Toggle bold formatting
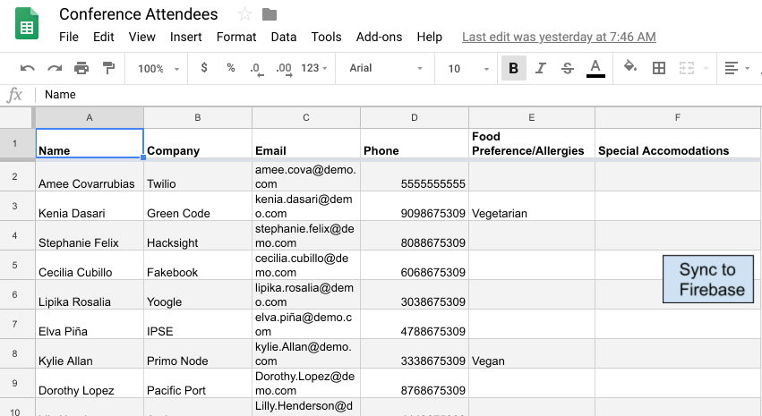This screenshot has width=762, height=416. tap(513, 68)
